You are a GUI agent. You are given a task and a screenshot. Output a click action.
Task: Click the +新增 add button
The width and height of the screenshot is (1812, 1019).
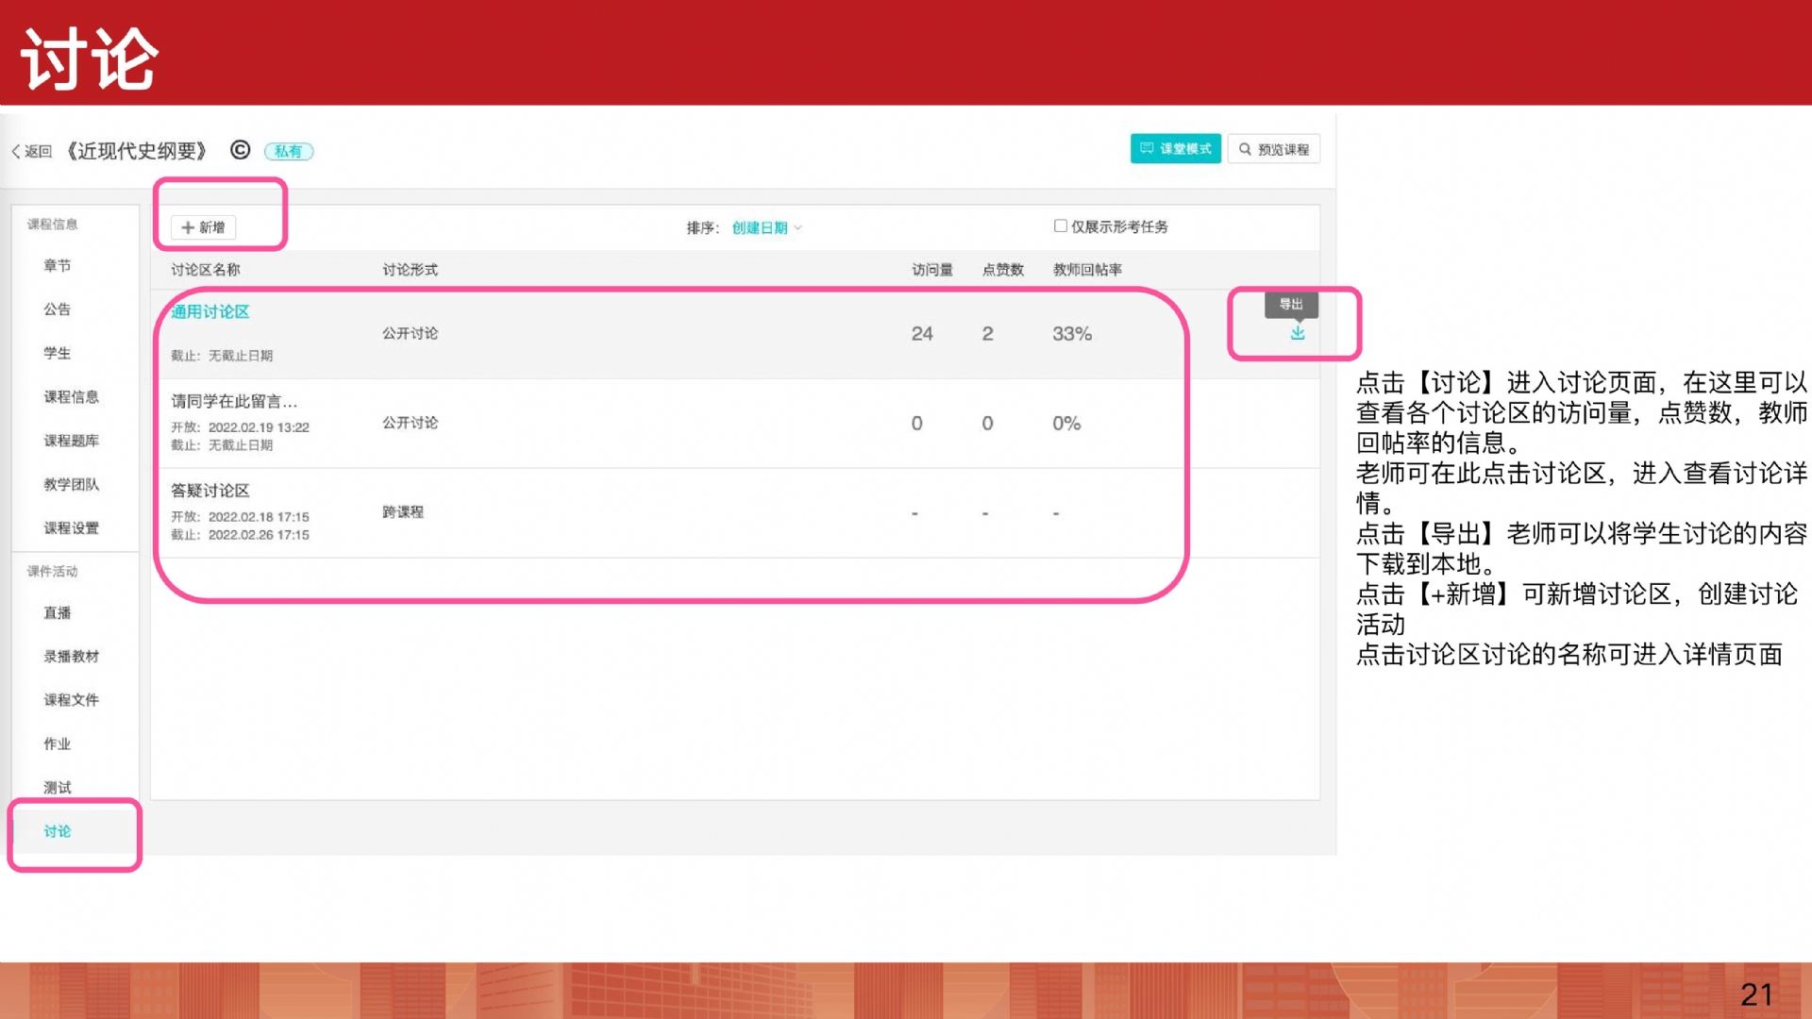[203, 227]
